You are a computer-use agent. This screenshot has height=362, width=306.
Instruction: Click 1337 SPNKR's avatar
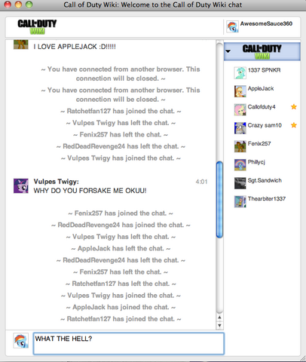(x=240, y=73)
